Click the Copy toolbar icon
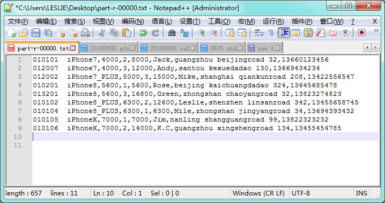 [x=114, y=33]
